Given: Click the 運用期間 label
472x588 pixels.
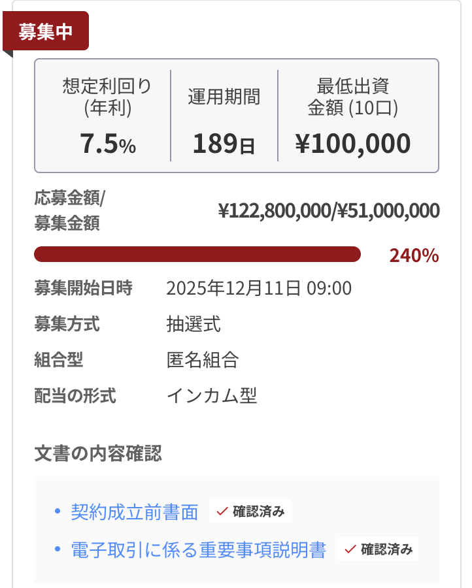Looking at the screenshot, I should [x=224, y=97].
